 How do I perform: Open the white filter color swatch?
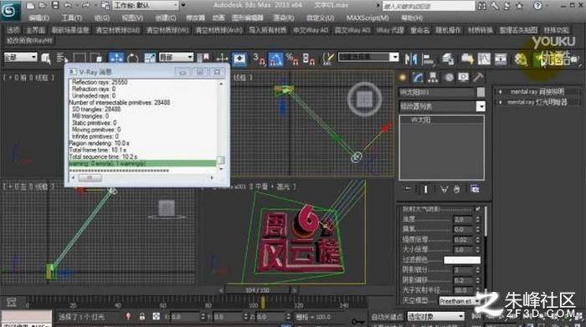tap(462, 260)
